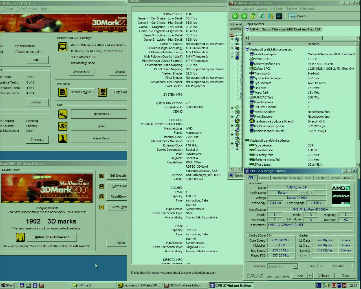Go back in AIDA64 toolbar

[235, 16]
